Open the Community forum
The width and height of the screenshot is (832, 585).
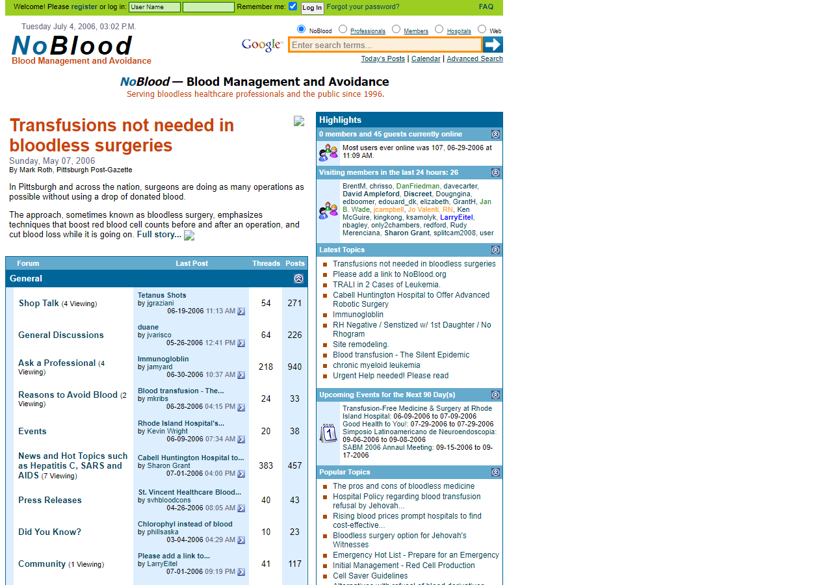(x=42, y=564)
